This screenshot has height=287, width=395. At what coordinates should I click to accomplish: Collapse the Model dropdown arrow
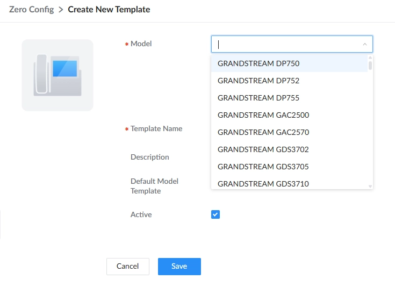(x=365, y=45)
